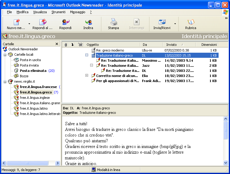The image size is (230, 174).
Task: Click preview pane vertical scroll thumb
Action: point(225,130)
